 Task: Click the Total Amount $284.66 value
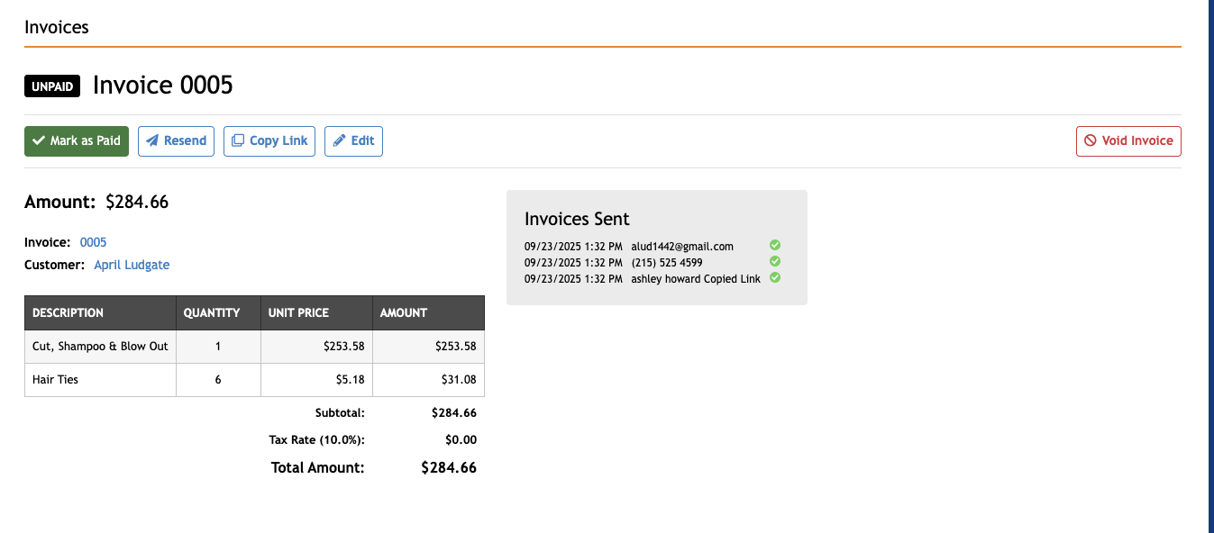[448, 468]
